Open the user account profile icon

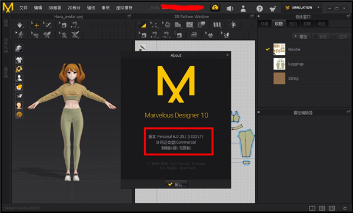(x=243, y=9)
